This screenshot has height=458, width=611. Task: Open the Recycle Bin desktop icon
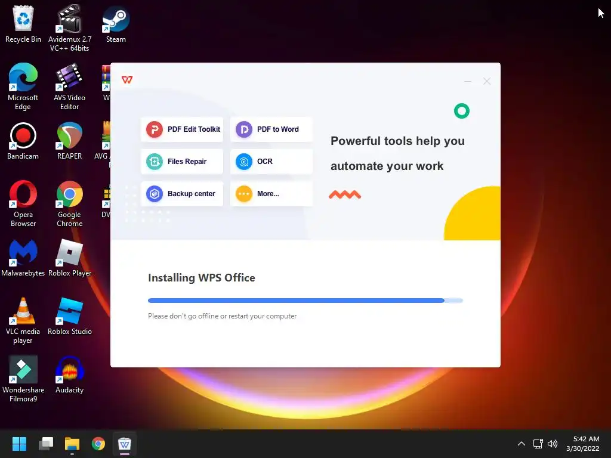(x=23, y=24)
